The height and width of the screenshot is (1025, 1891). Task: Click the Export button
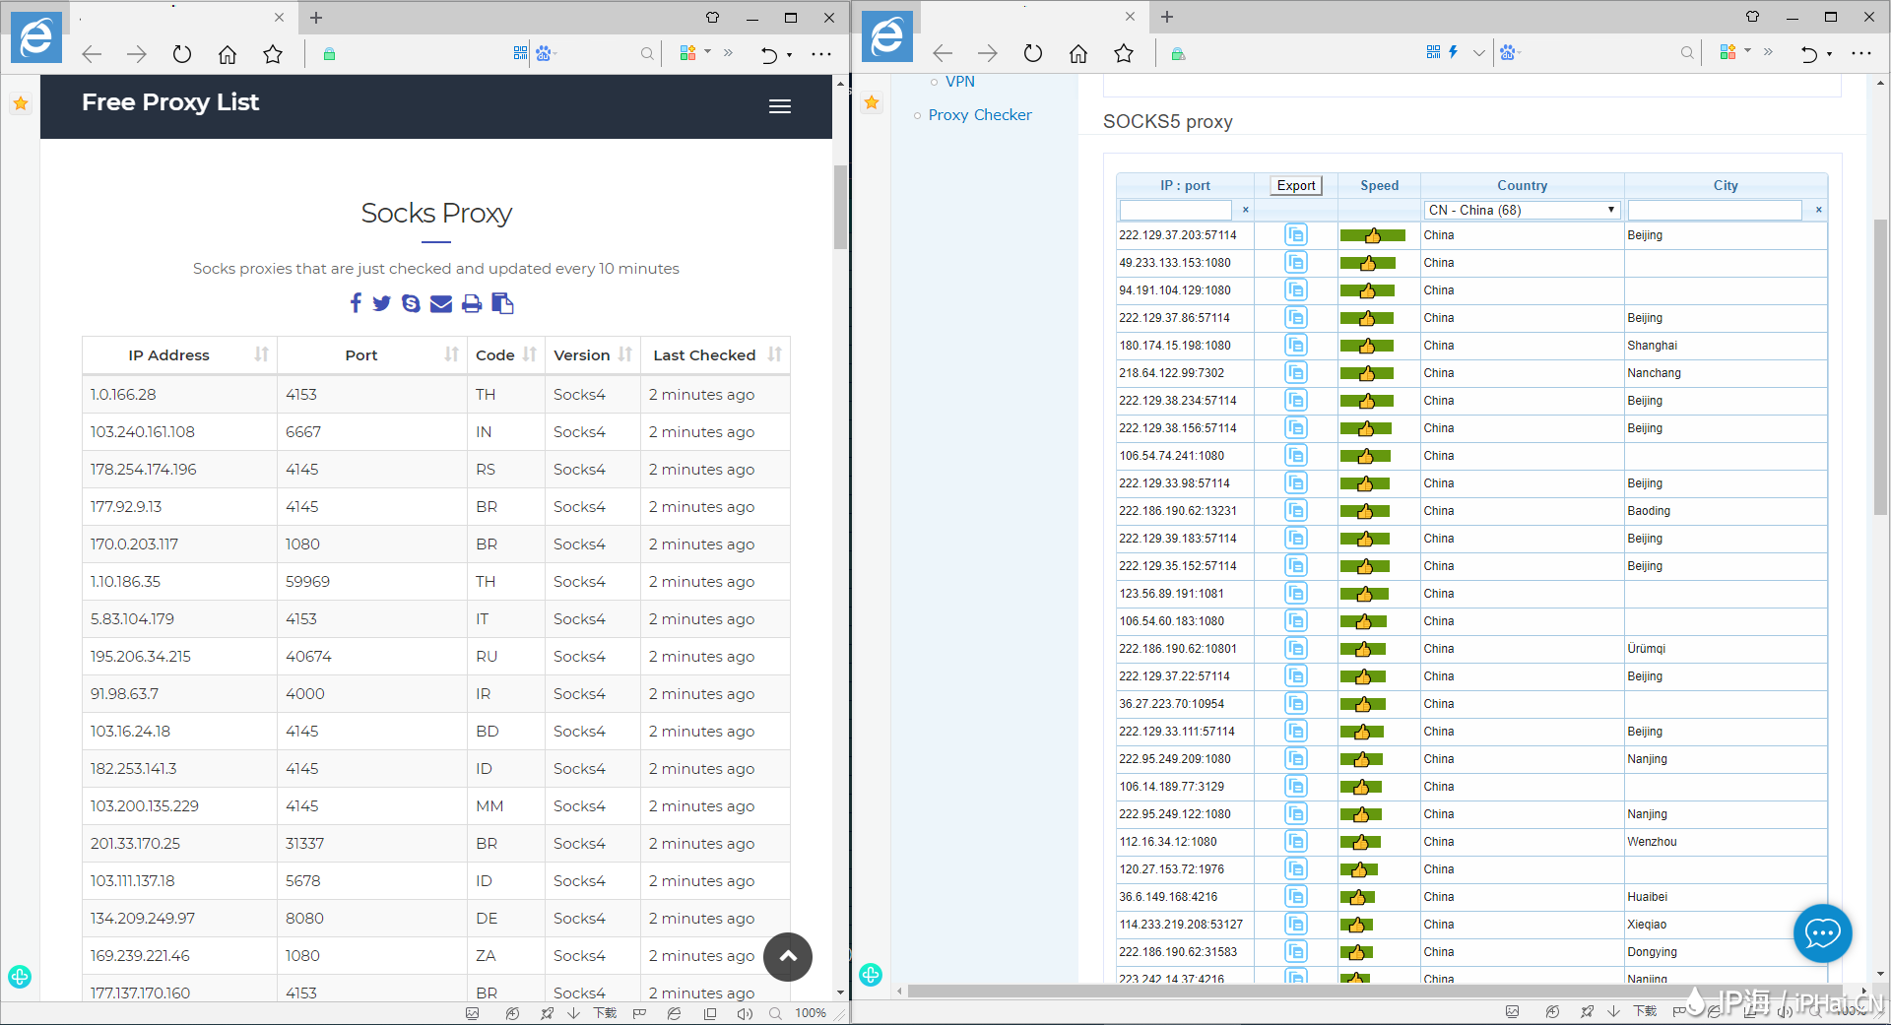(1295, 185)
